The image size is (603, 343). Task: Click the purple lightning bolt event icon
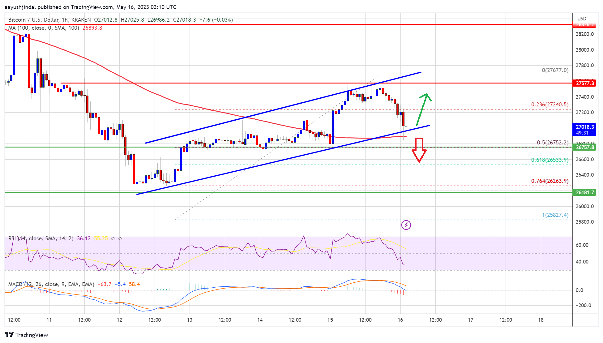point(406,225)
